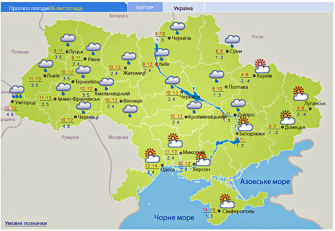Open the Умовні позначки legend link

(26, 223)
